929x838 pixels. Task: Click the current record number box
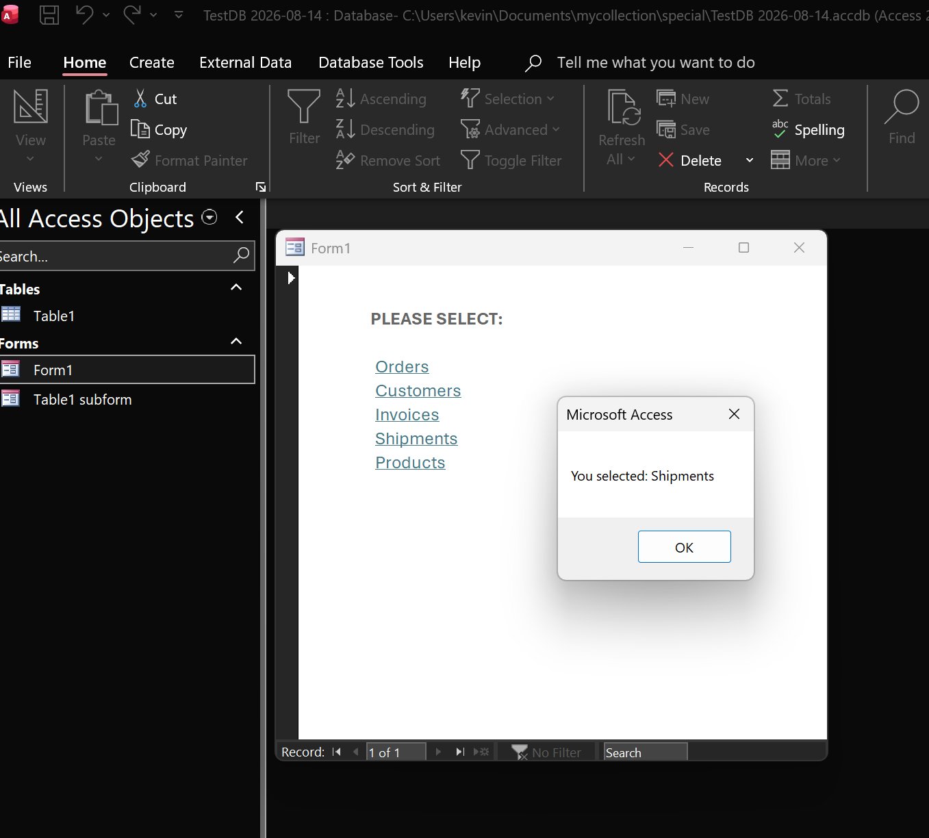pyautogui.click(x=396, y=752)
